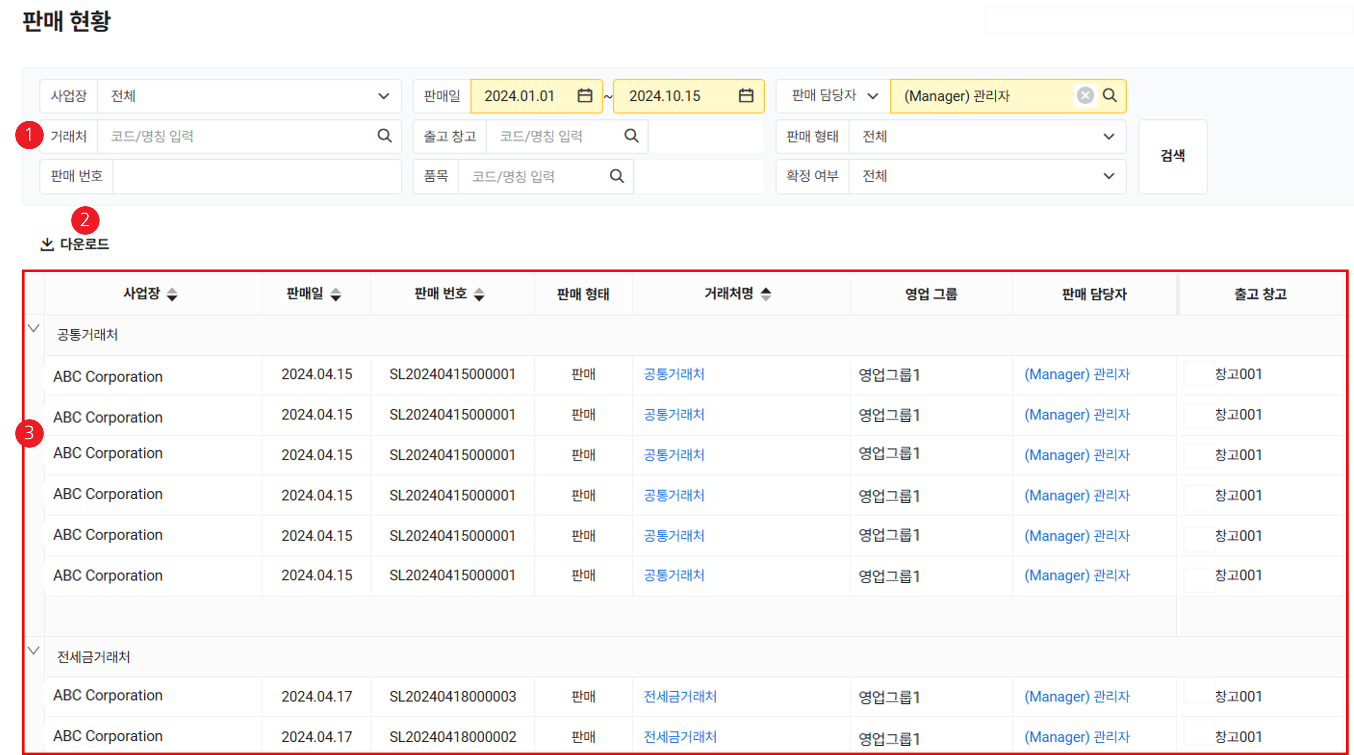Sort by 판매 번호 column arrows

tap(479, 295)
